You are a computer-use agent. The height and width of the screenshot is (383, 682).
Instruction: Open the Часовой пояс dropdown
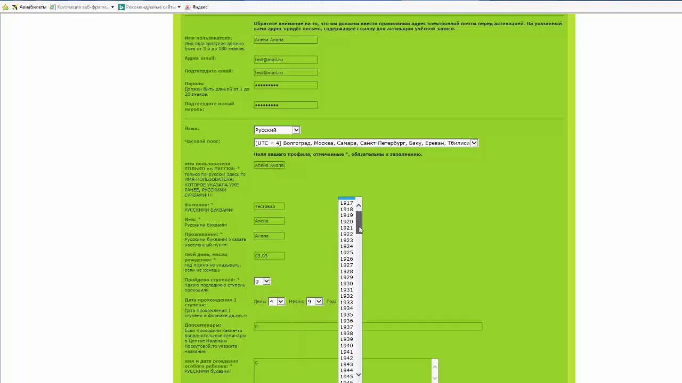366,143
